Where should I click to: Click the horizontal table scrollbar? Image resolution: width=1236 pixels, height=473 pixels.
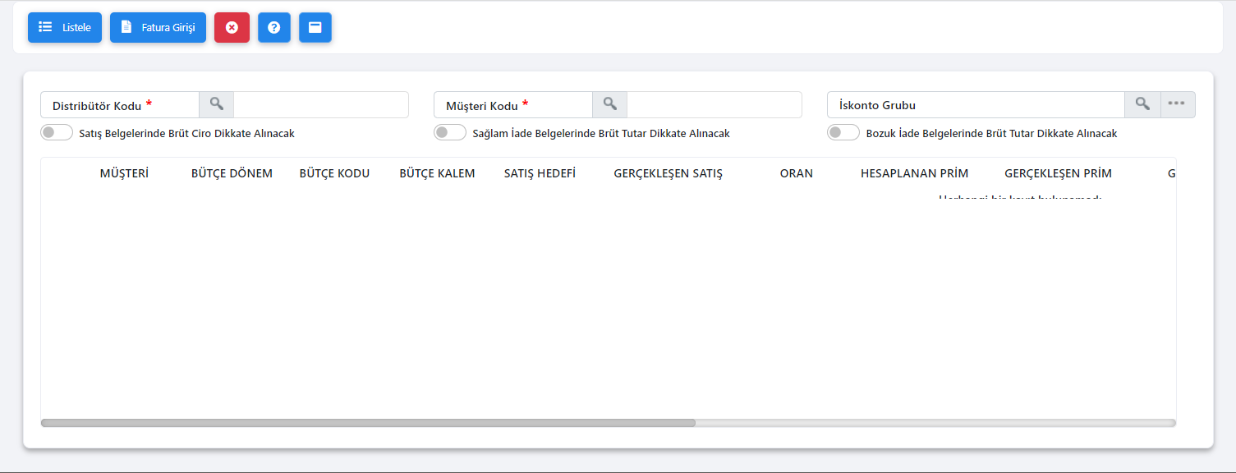pos(368,423)
